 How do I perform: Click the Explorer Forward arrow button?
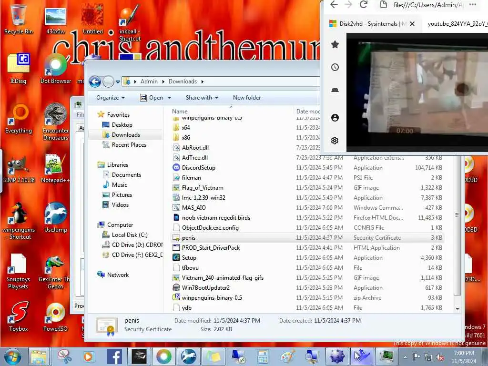108,81
